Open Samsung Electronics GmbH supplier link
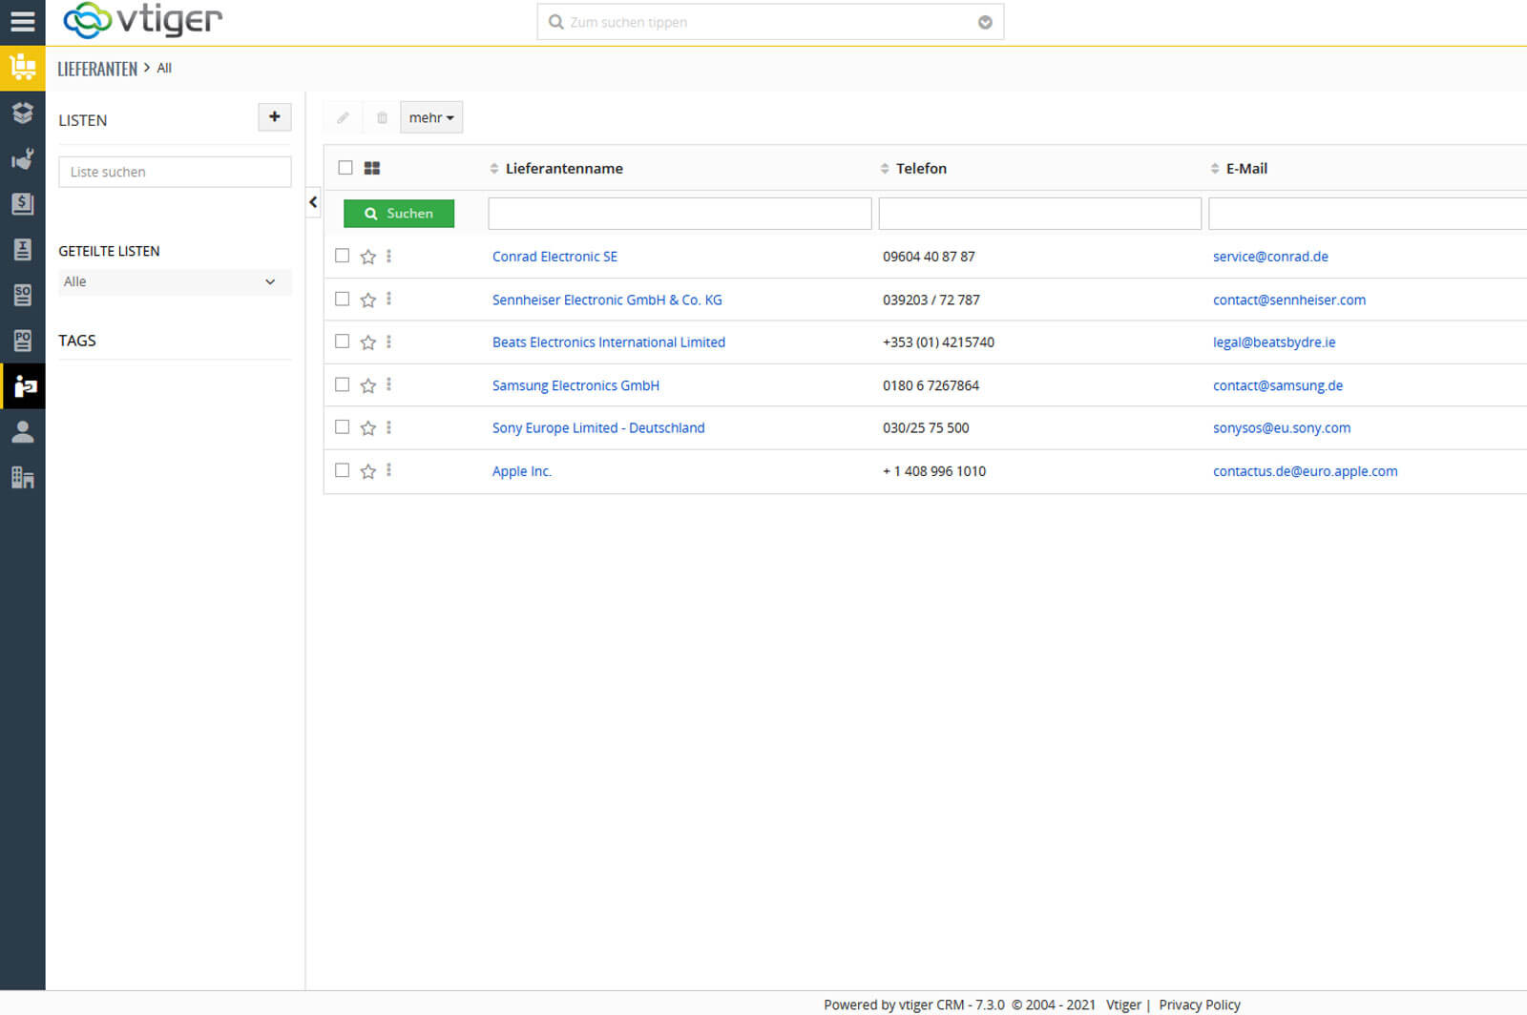The image size is (1527, 1015). (x=575, y=385)
